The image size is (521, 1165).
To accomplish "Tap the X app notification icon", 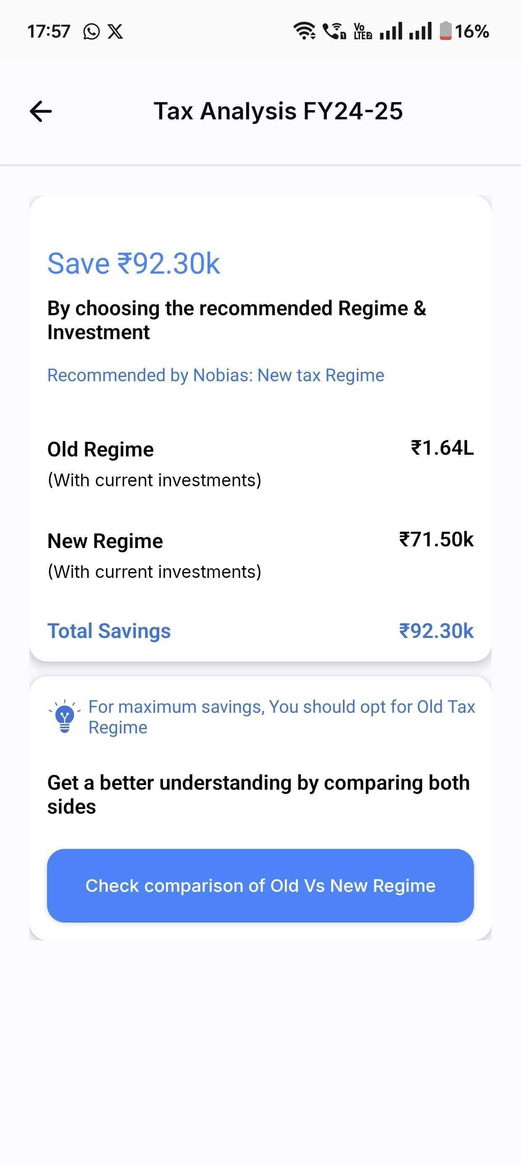I will coord(115,32).
